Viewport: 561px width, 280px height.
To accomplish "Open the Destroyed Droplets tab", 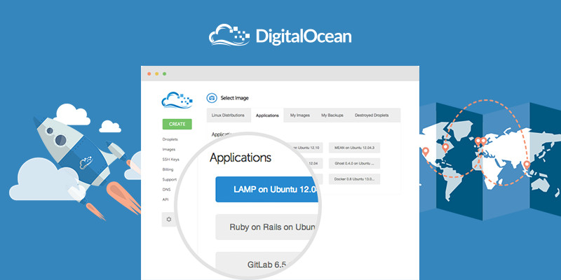I will coord(372,115).
